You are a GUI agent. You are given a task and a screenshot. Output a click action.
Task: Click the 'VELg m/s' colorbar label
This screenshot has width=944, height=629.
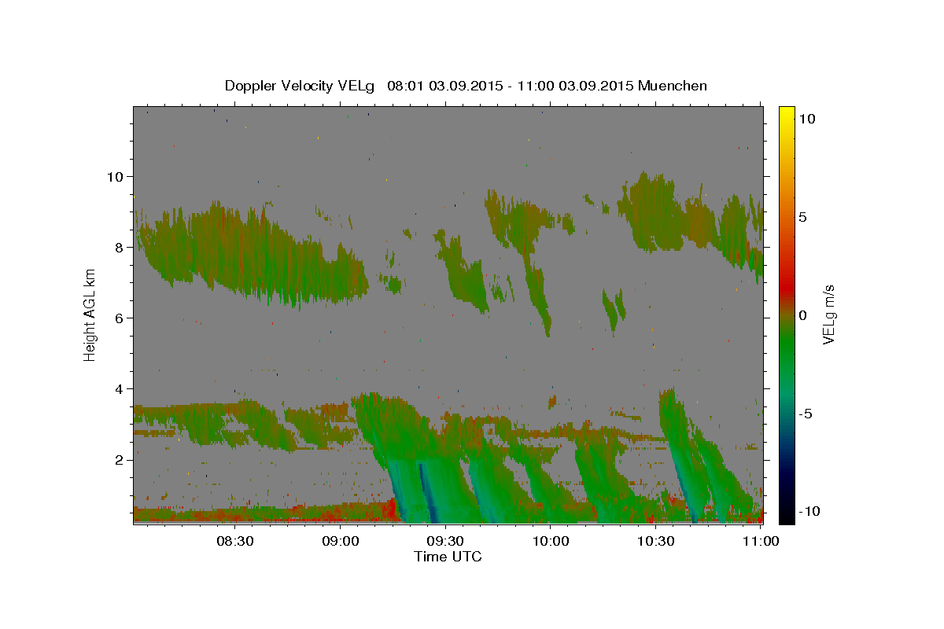tap(828, 314)
